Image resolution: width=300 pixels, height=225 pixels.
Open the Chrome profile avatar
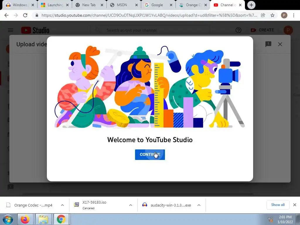pyautogui.click(x=284, y=15)
